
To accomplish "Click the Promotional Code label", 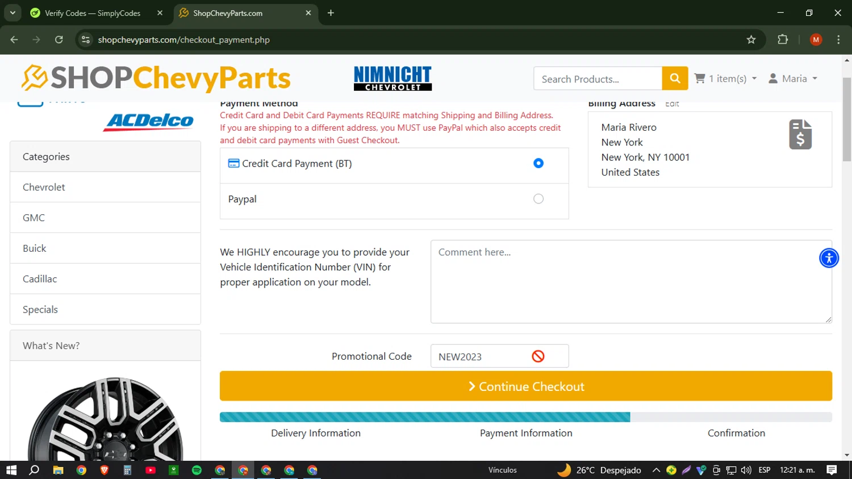I will (x=371, y=356).
